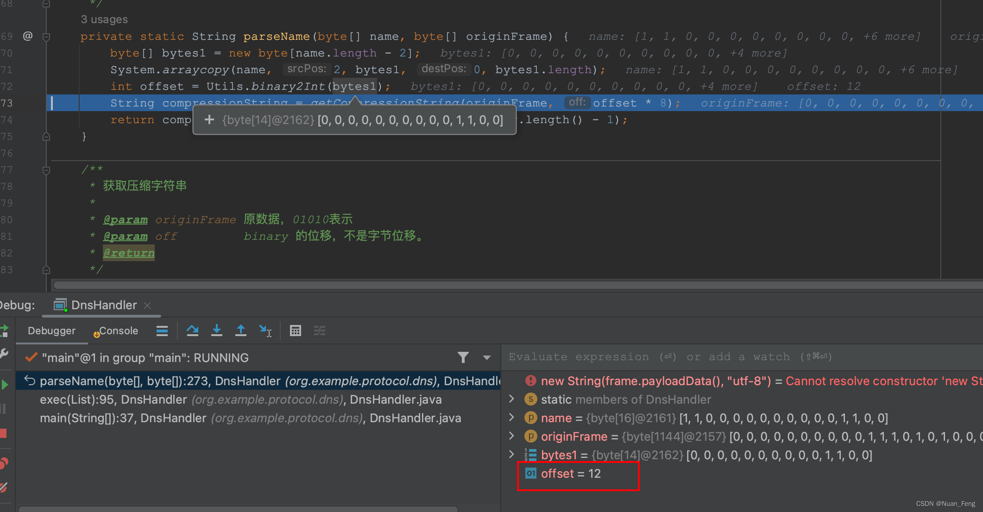This screenshot has height=512, width=983.
Task: Click the editor horizontal scrollbar
Action: 463,285
